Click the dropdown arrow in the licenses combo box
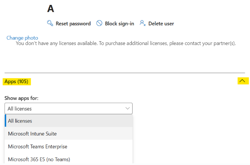 127,109
